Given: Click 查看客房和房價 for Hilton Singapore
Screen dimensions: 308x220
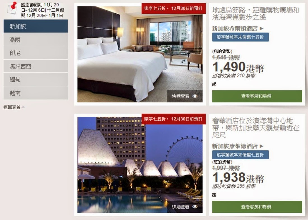Looking at the screenshot, I should pos(257,96).
